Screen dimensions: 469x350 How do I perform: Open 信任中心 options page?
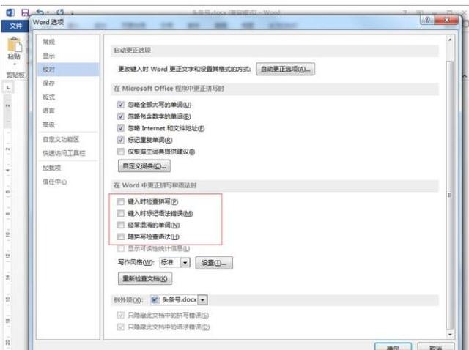coord(55,182)
